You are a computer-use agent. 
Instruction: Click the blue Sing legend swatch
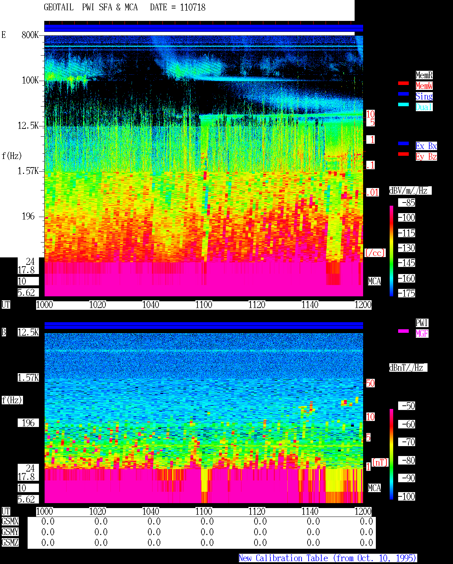(x=403, y=94)
